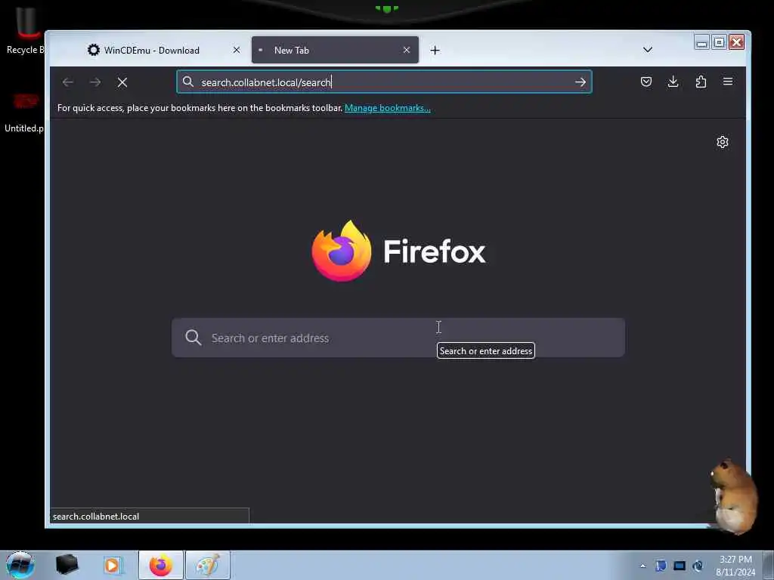774x580 pixels.
Task: Click the search.collabnet.local status bar text
Action: click(96, 517)
